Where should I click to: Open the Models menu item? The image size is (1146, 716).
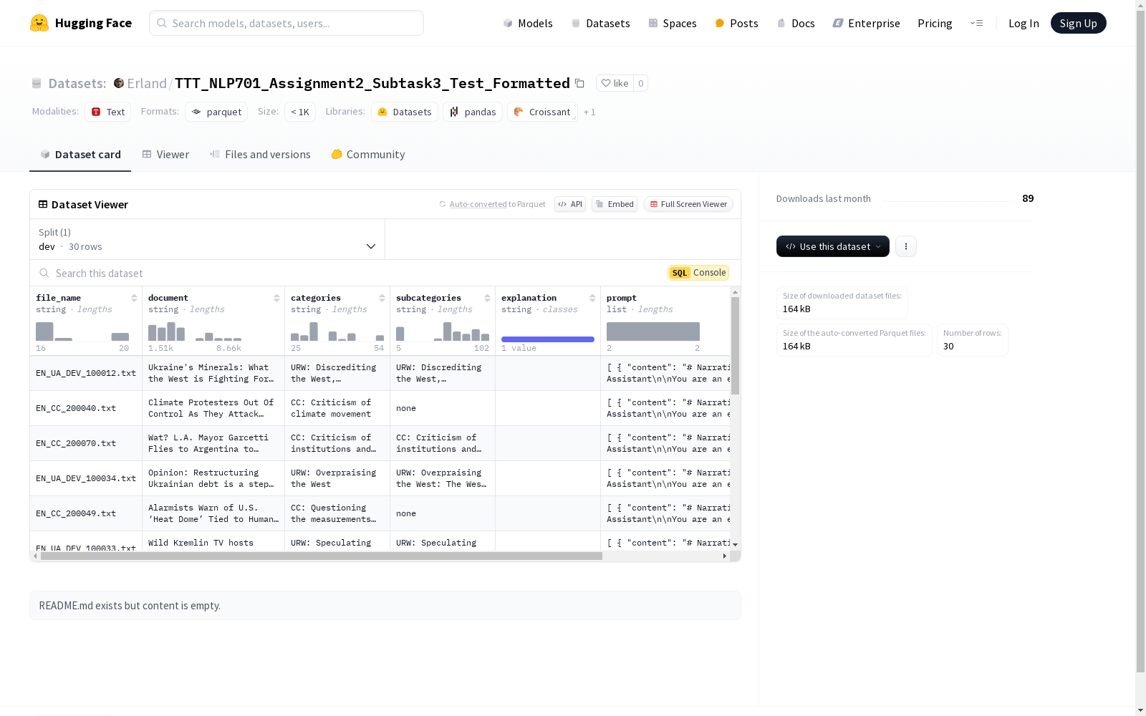pyautogui.click(x=528, y=23)
